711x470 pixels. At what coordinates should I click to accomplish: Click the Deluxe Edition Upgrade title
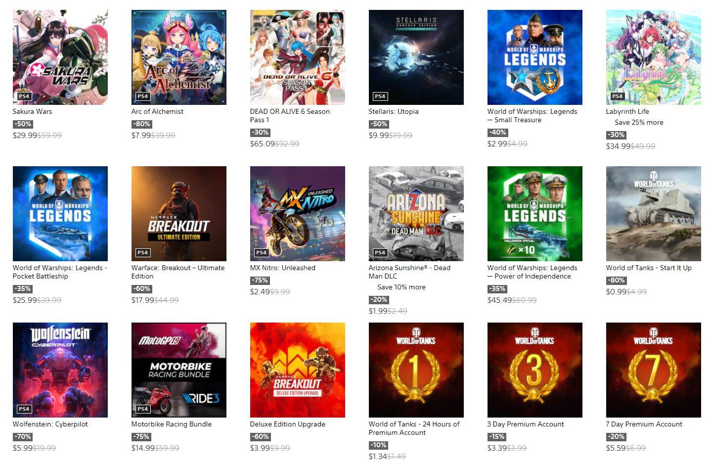pos(288,424)
